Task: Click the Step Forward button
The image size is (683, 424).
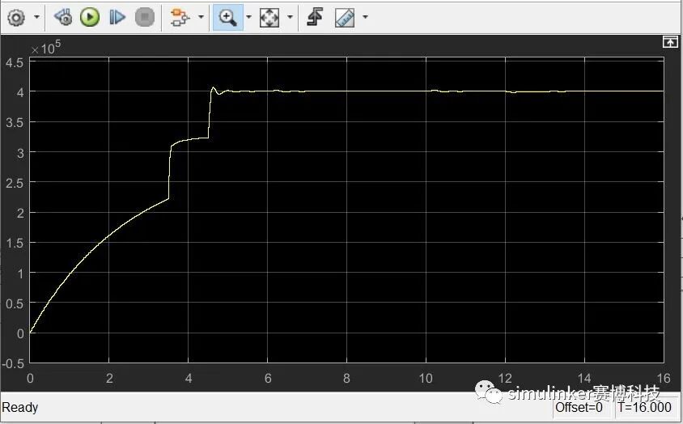Action: coord(117,18)
